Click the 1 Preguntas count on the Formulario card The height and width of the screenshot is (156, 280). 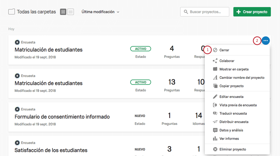169,116
